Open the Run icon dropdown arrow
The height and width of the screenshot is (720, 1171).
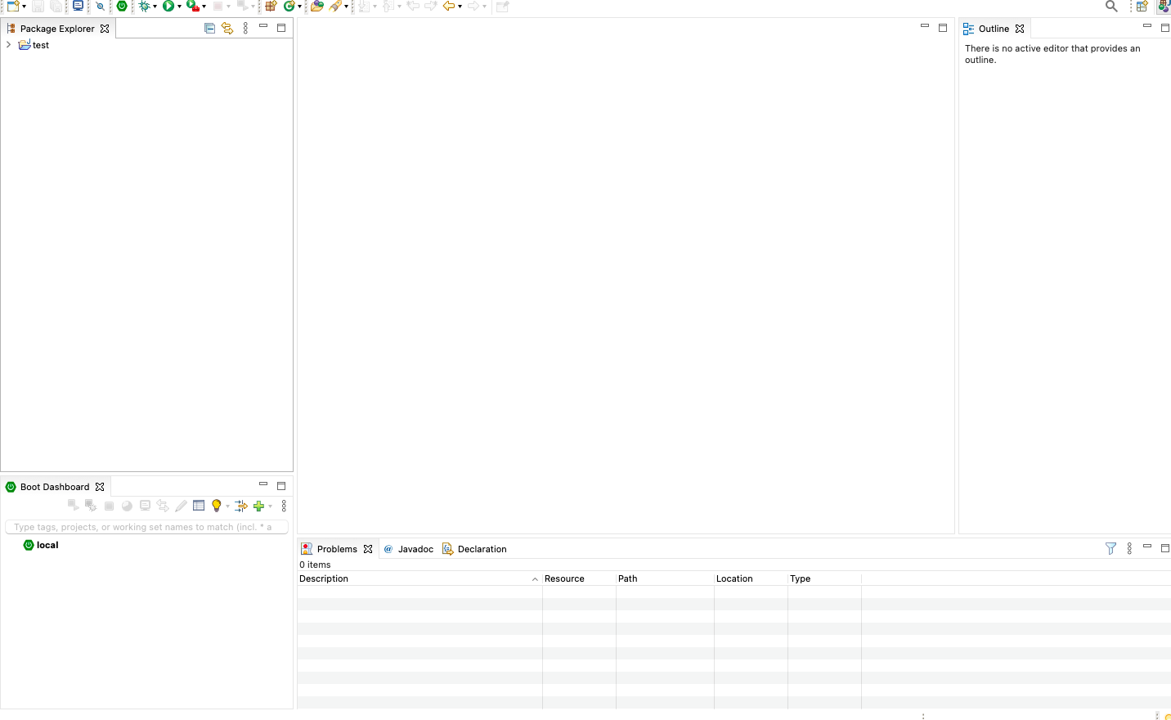179,7
